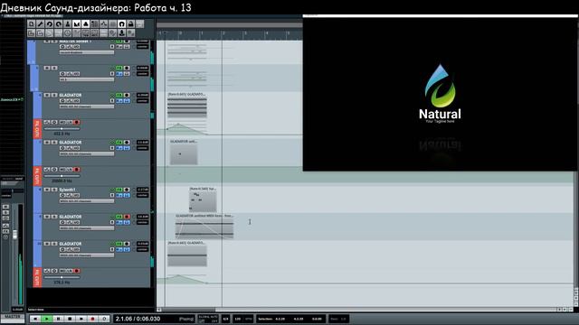Click first icon in second toolbar row
The height and width of the screenshot is (325, 579).
(x=31, y=33)
